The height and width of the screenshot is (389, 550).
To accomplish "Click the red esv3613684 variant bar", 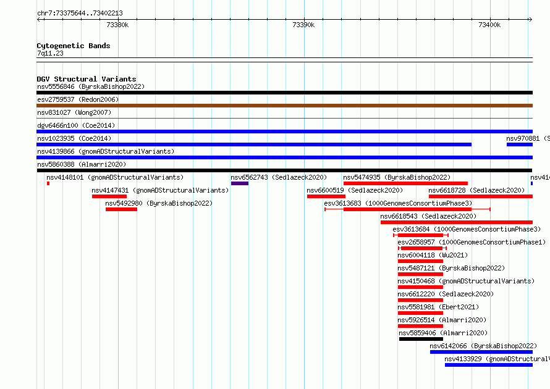I will click(x=420, y=235).
